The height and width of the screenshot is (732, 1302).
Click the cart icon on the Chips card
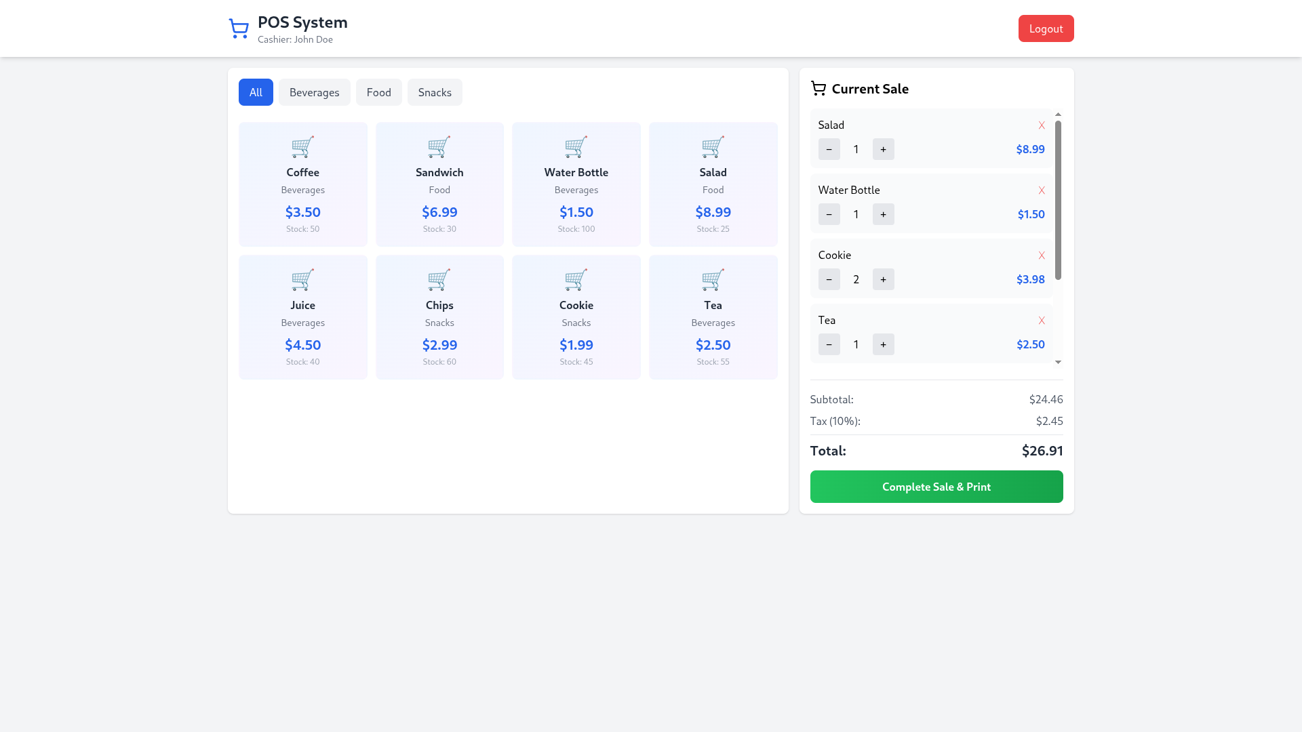click(x=439, y=280)
